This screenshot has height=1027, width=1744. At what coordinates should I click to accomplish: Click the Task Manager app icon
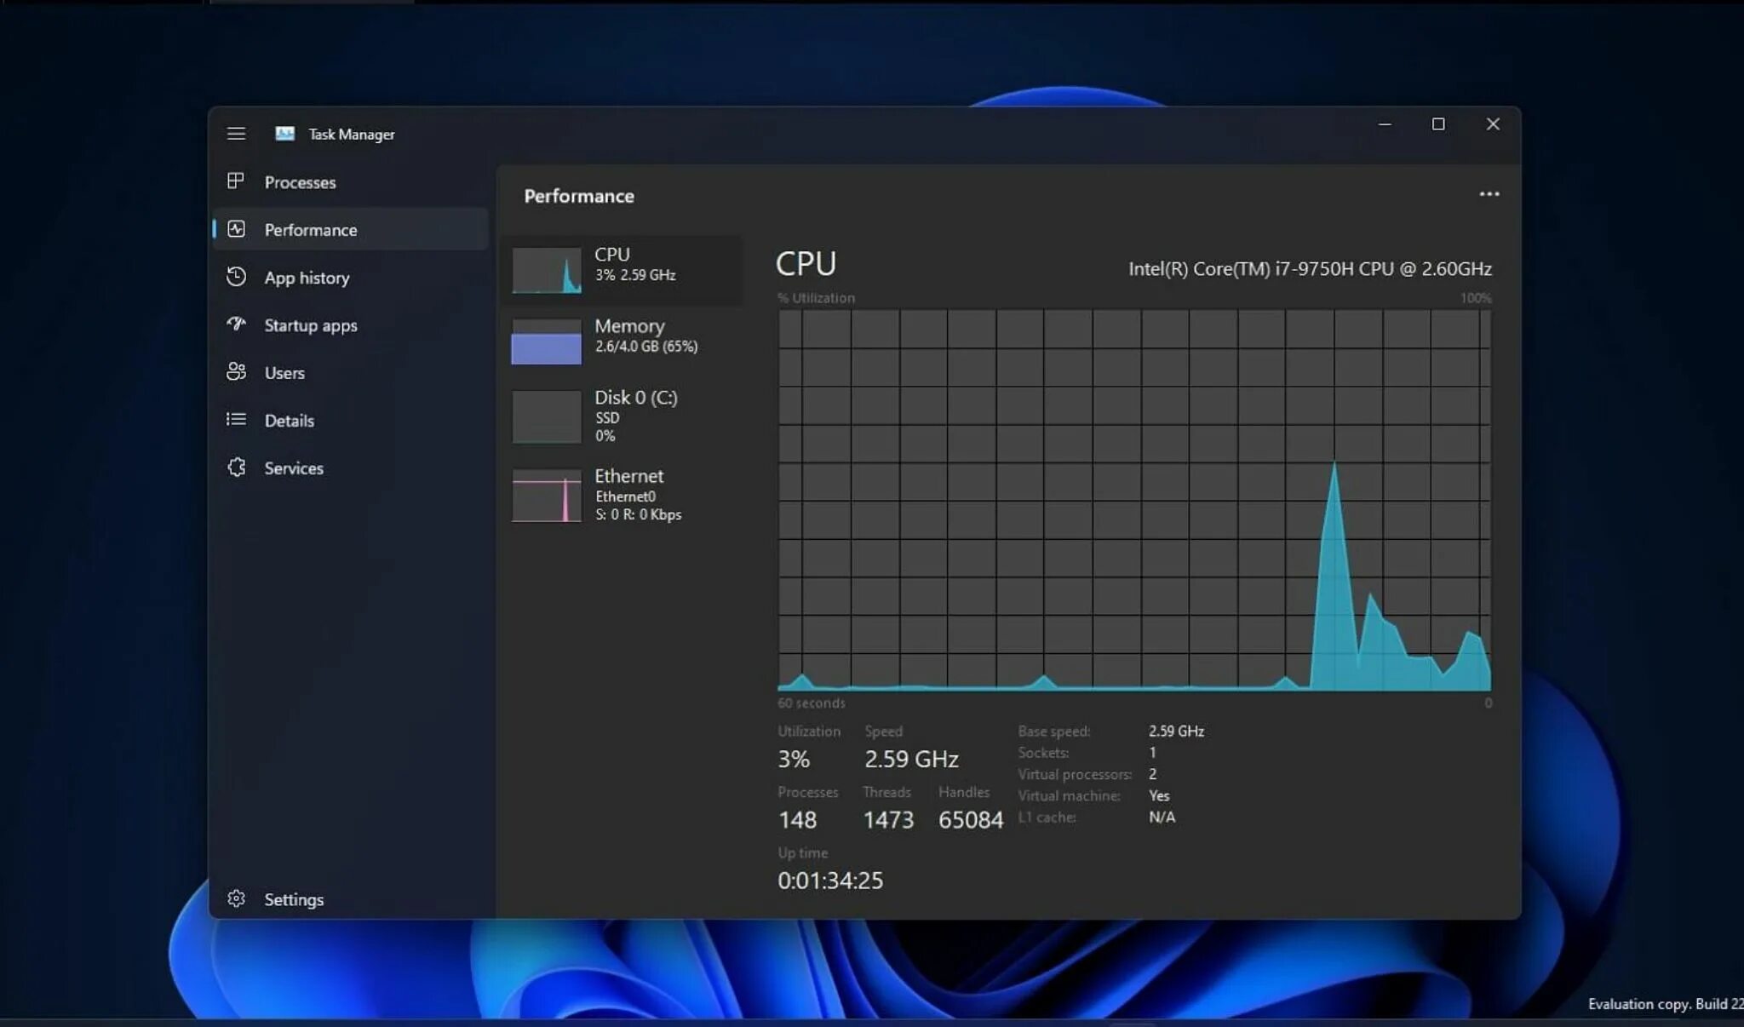coord(285,134)
